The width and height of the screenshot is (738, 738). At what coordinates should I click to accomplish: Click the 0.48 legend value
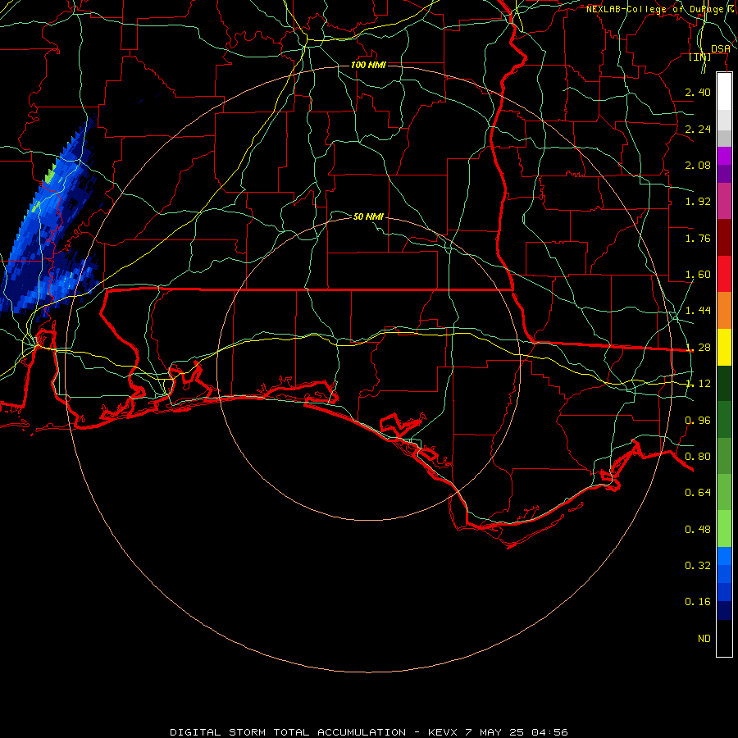(698, 530)
